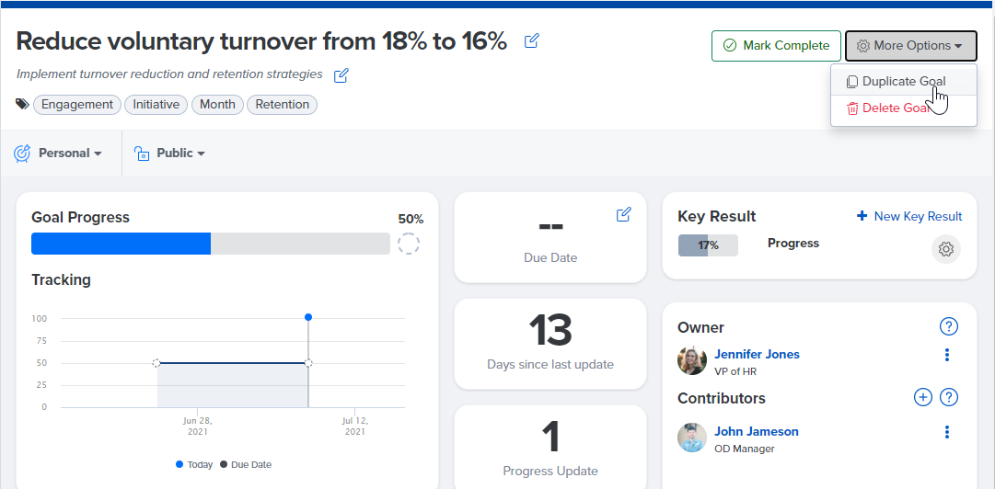Screen dimensions: 995x489
Task: Open John Jameson profile link
Action: 757,431
